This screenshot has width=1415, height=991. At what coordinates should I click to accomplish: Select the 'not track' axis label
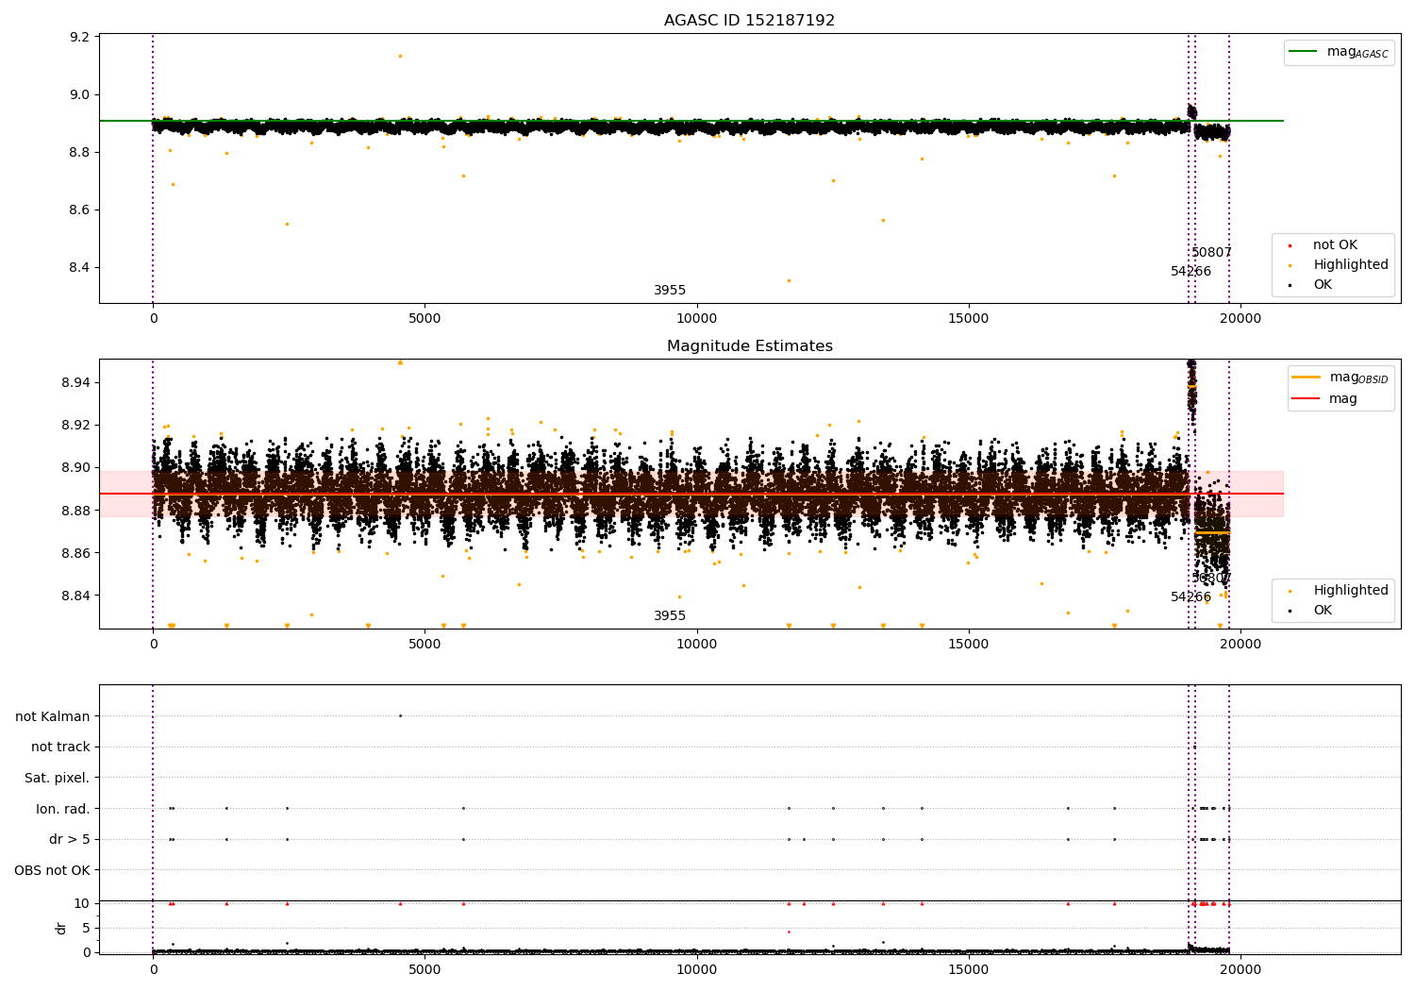coord(60,747)
